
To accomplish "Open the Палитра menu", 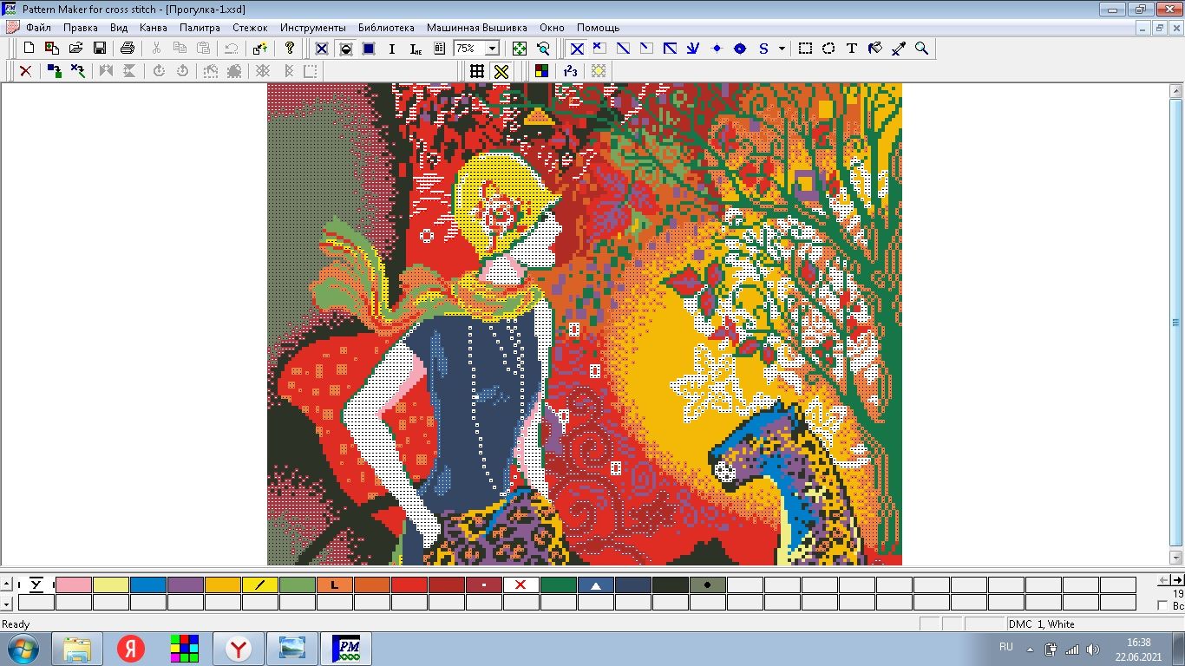I will (x=200, y=28).
